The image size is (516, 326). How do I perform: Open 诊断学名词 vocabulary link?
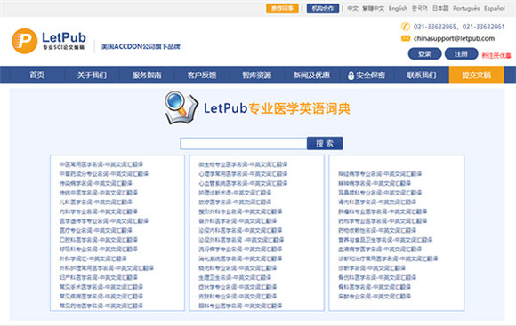[372, 268]
